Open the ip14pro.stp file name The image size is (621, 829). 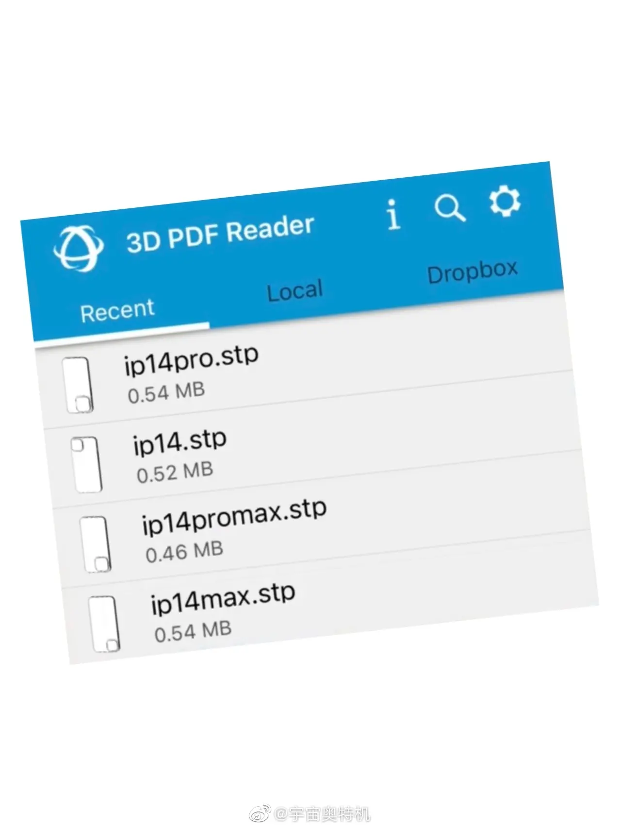point(191,359)
